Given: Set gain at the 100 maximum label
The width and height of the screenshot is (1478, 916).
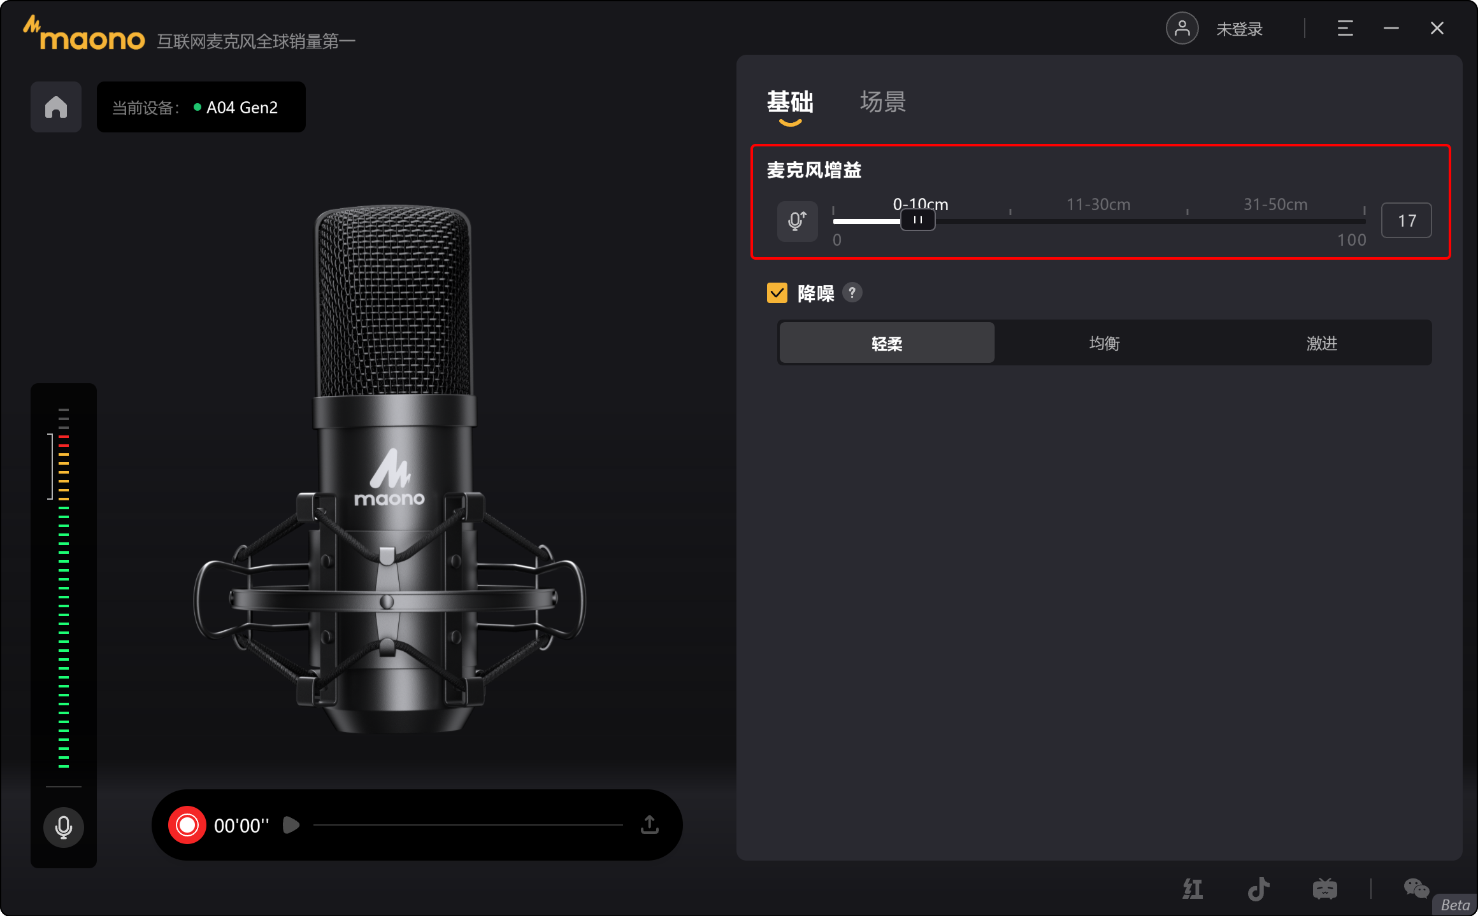Looking at the screenshot, I should click(1351, 240).
